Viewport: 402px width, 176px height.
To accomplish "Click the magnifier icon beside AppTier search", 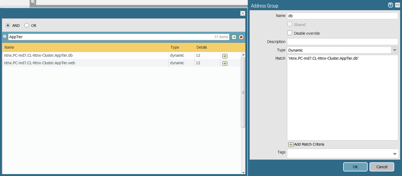I will 5,37.
